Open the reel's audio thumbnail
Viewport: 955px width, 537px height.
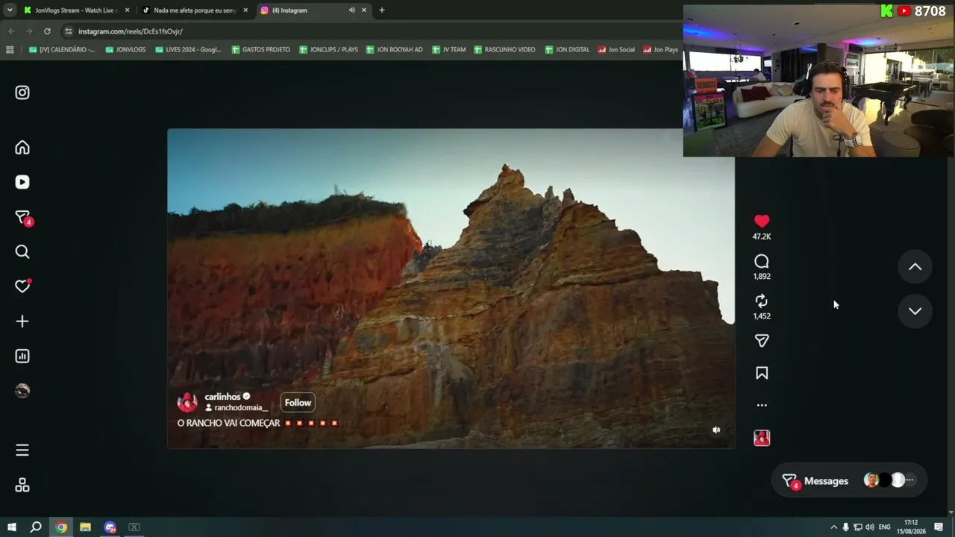point(762,438)
